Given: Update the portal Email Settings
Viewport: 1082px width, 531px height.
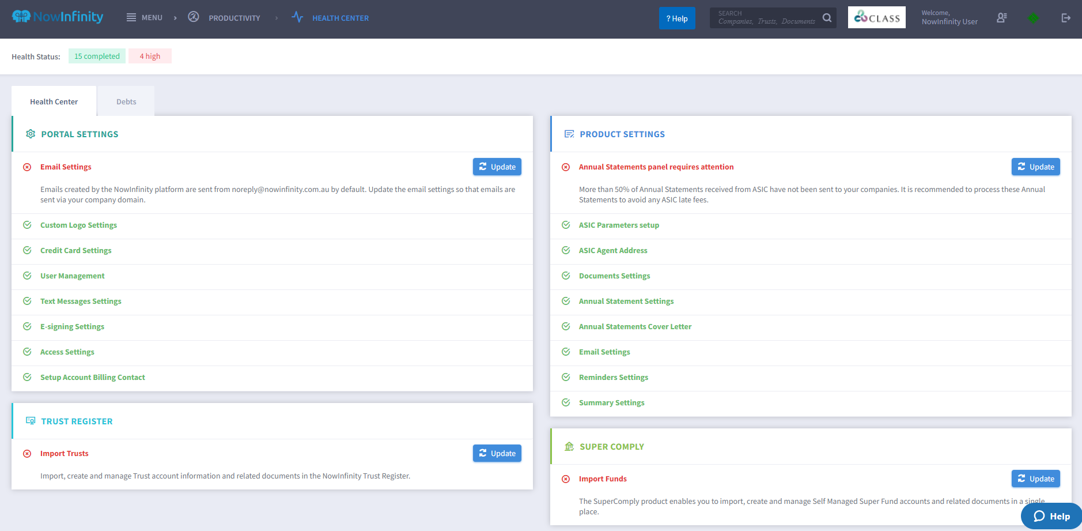Looking at the screenshot, I should pos(497,167).
